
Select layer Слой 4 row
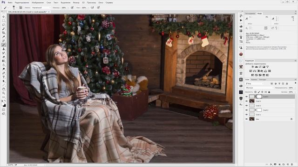270,101
